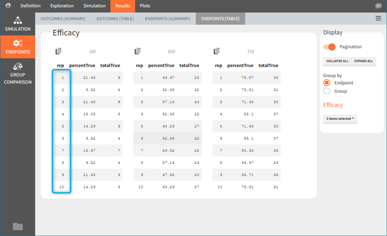
Task: Open Group Comparison from sidebar
Action: [x=17, y=72]
